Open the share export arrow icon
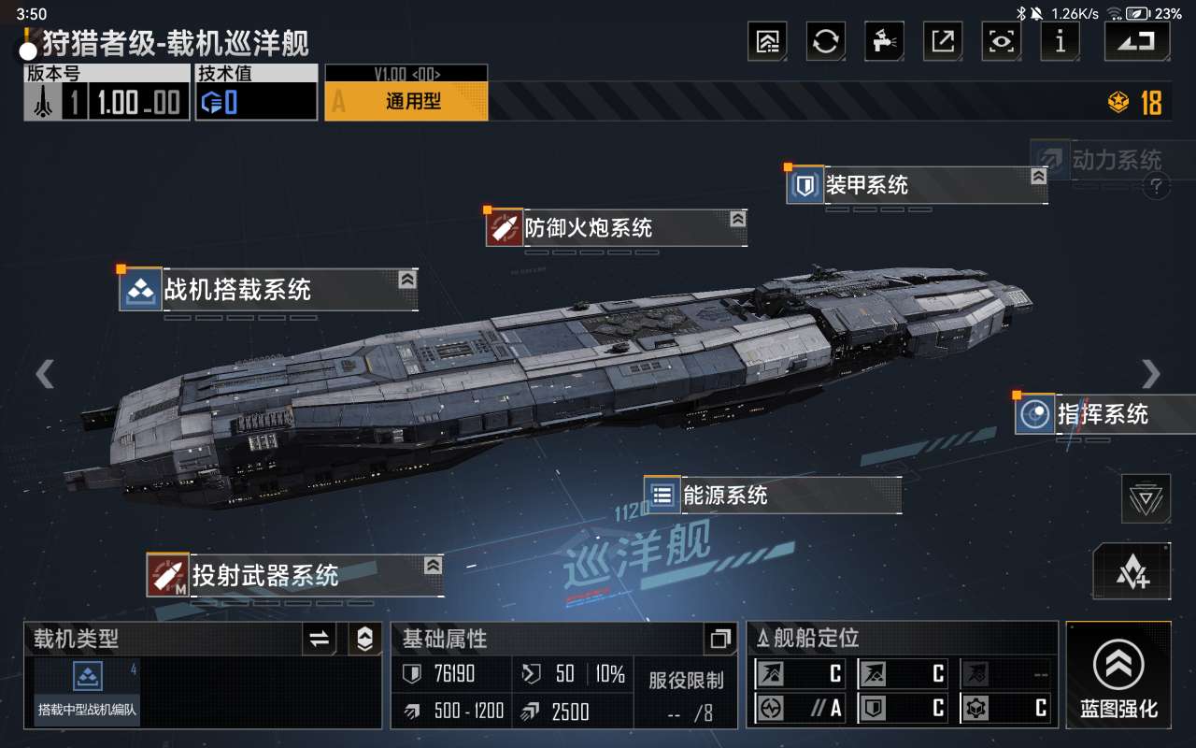1196x748 pixels. pyautogui.click(x=943, y=41)
